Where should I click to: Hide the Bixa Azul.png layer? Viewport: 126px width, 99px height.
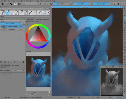[1, 27]
